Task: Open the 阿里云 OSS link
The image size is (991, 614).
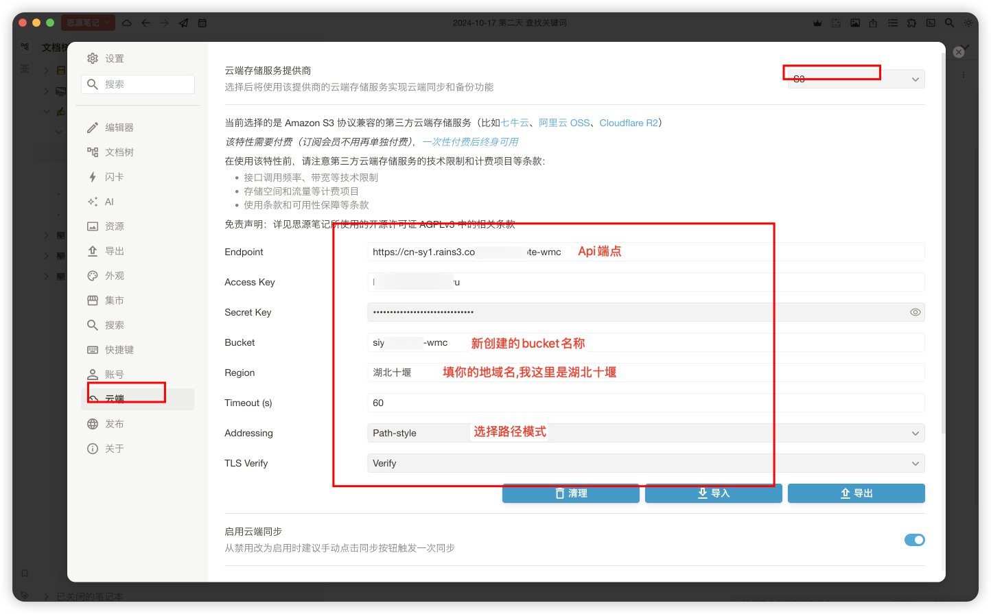Action: 564,123
